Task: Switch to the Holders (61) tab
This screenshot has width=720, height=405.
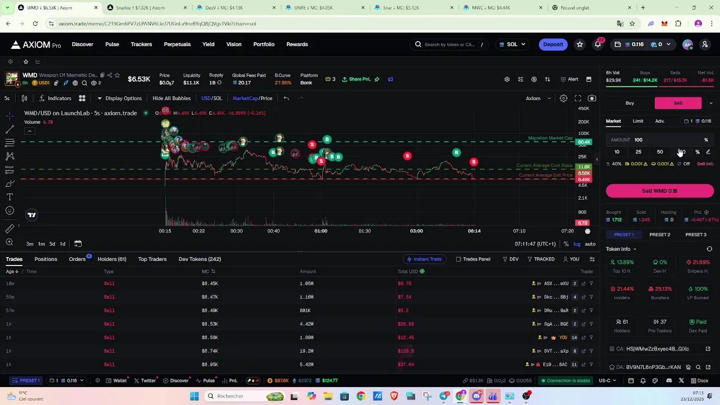Action: pos(112,259)
